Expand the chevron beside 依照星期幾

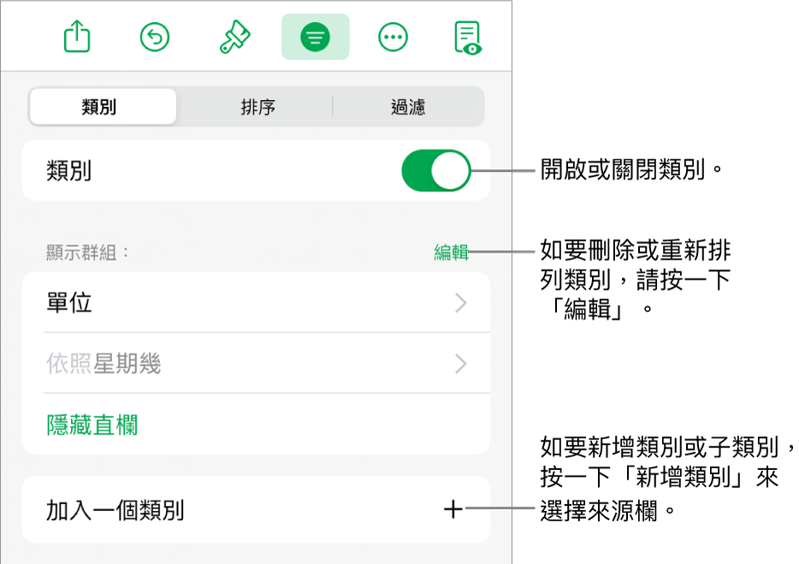(460, 364)
